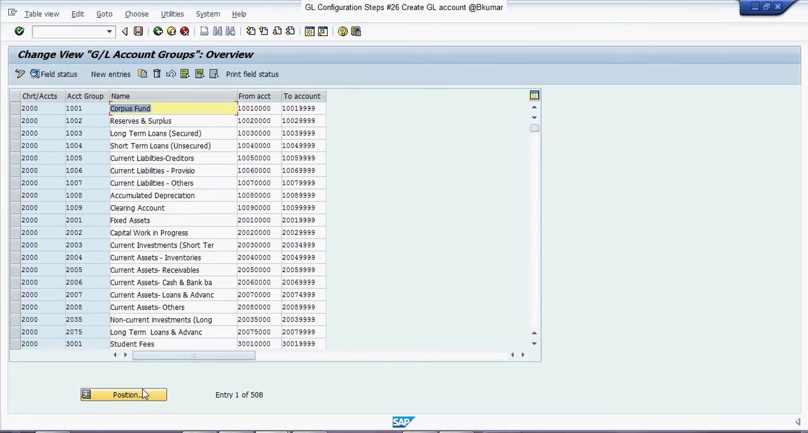808x433 pixels.
Task: Click the Undo Change icon
Action: coord(171,74)
